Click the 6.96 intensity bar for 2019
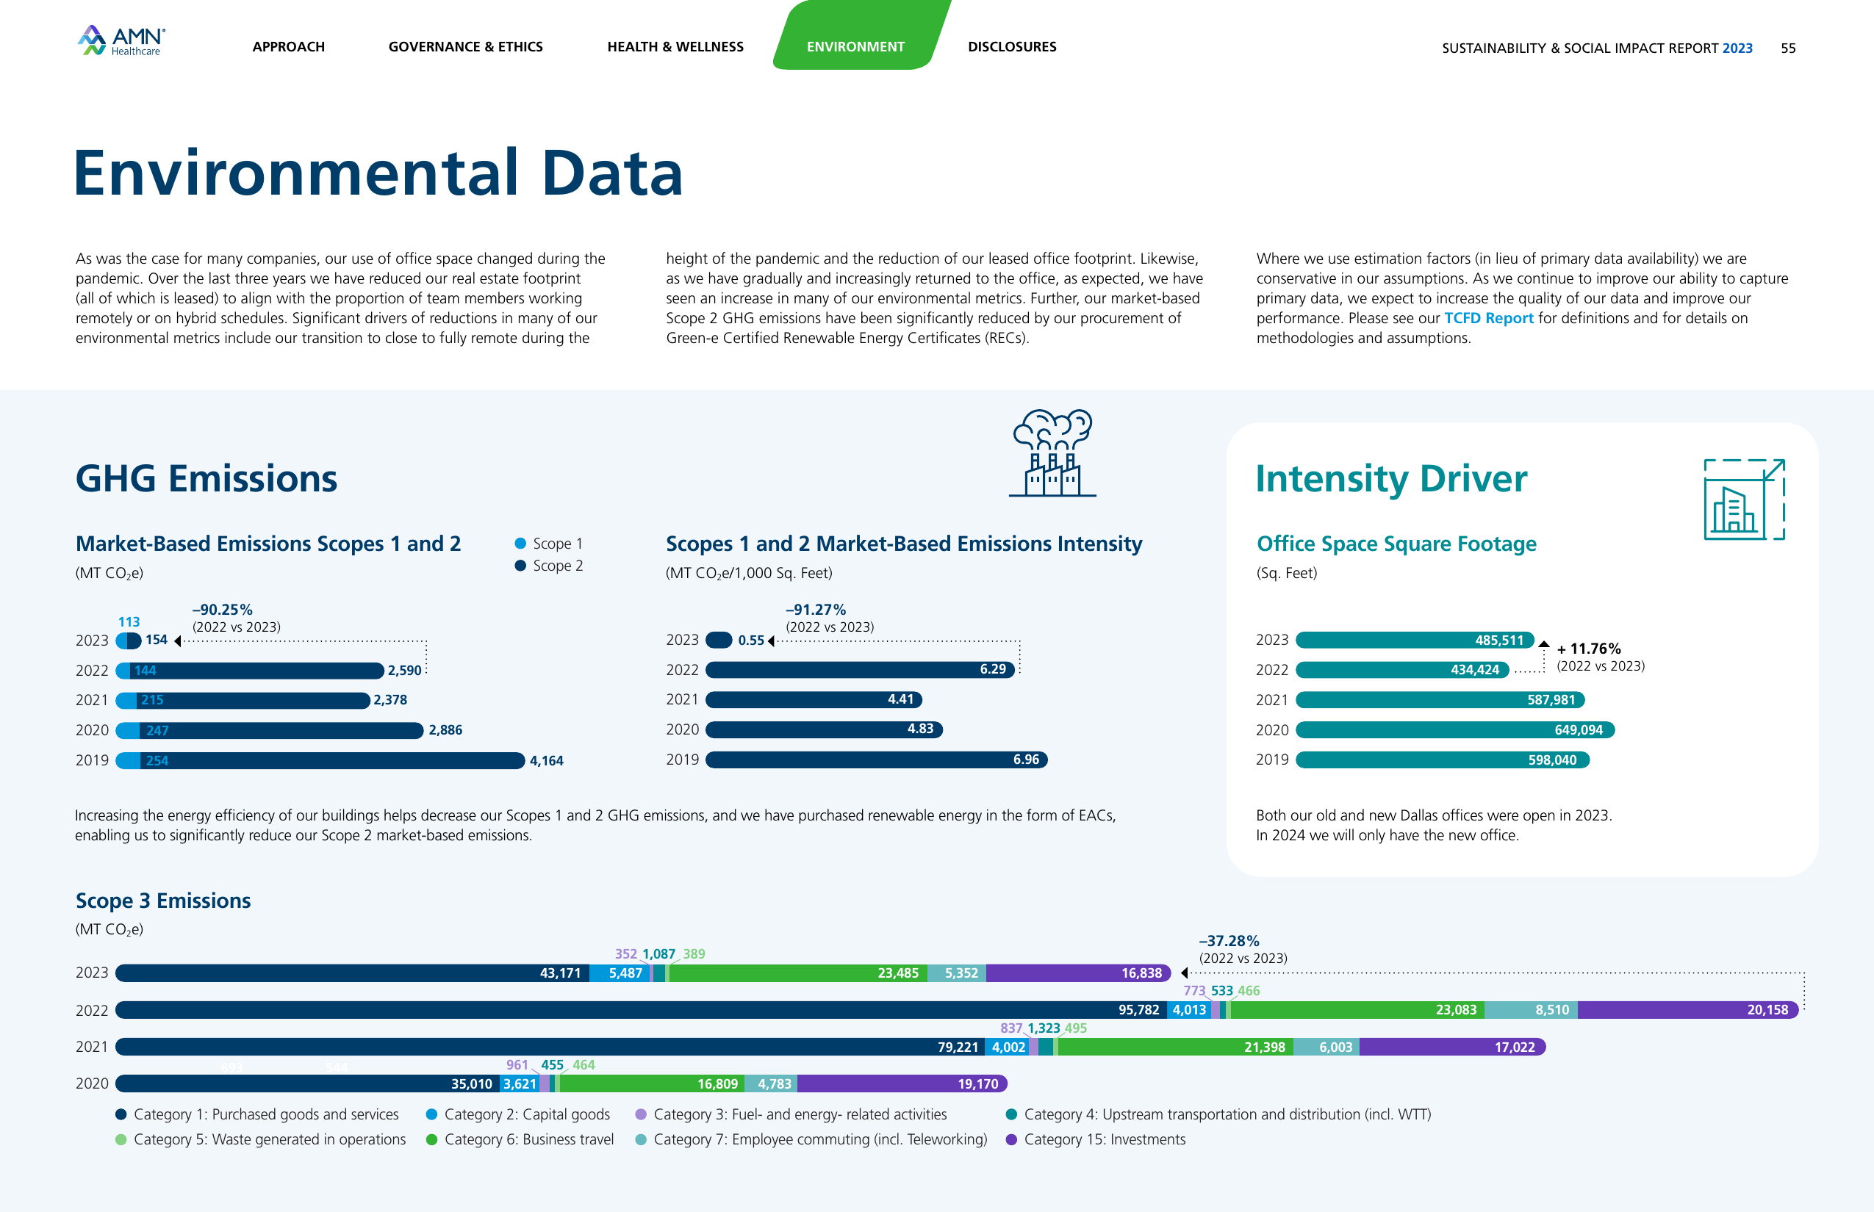 pos(876,760)
